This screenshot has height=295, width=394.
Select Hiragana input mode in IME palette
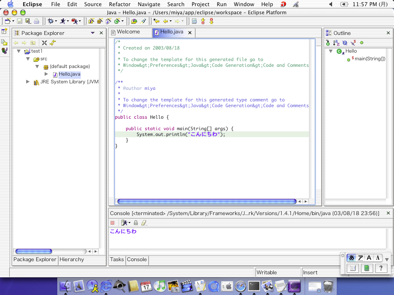(351, 258)
